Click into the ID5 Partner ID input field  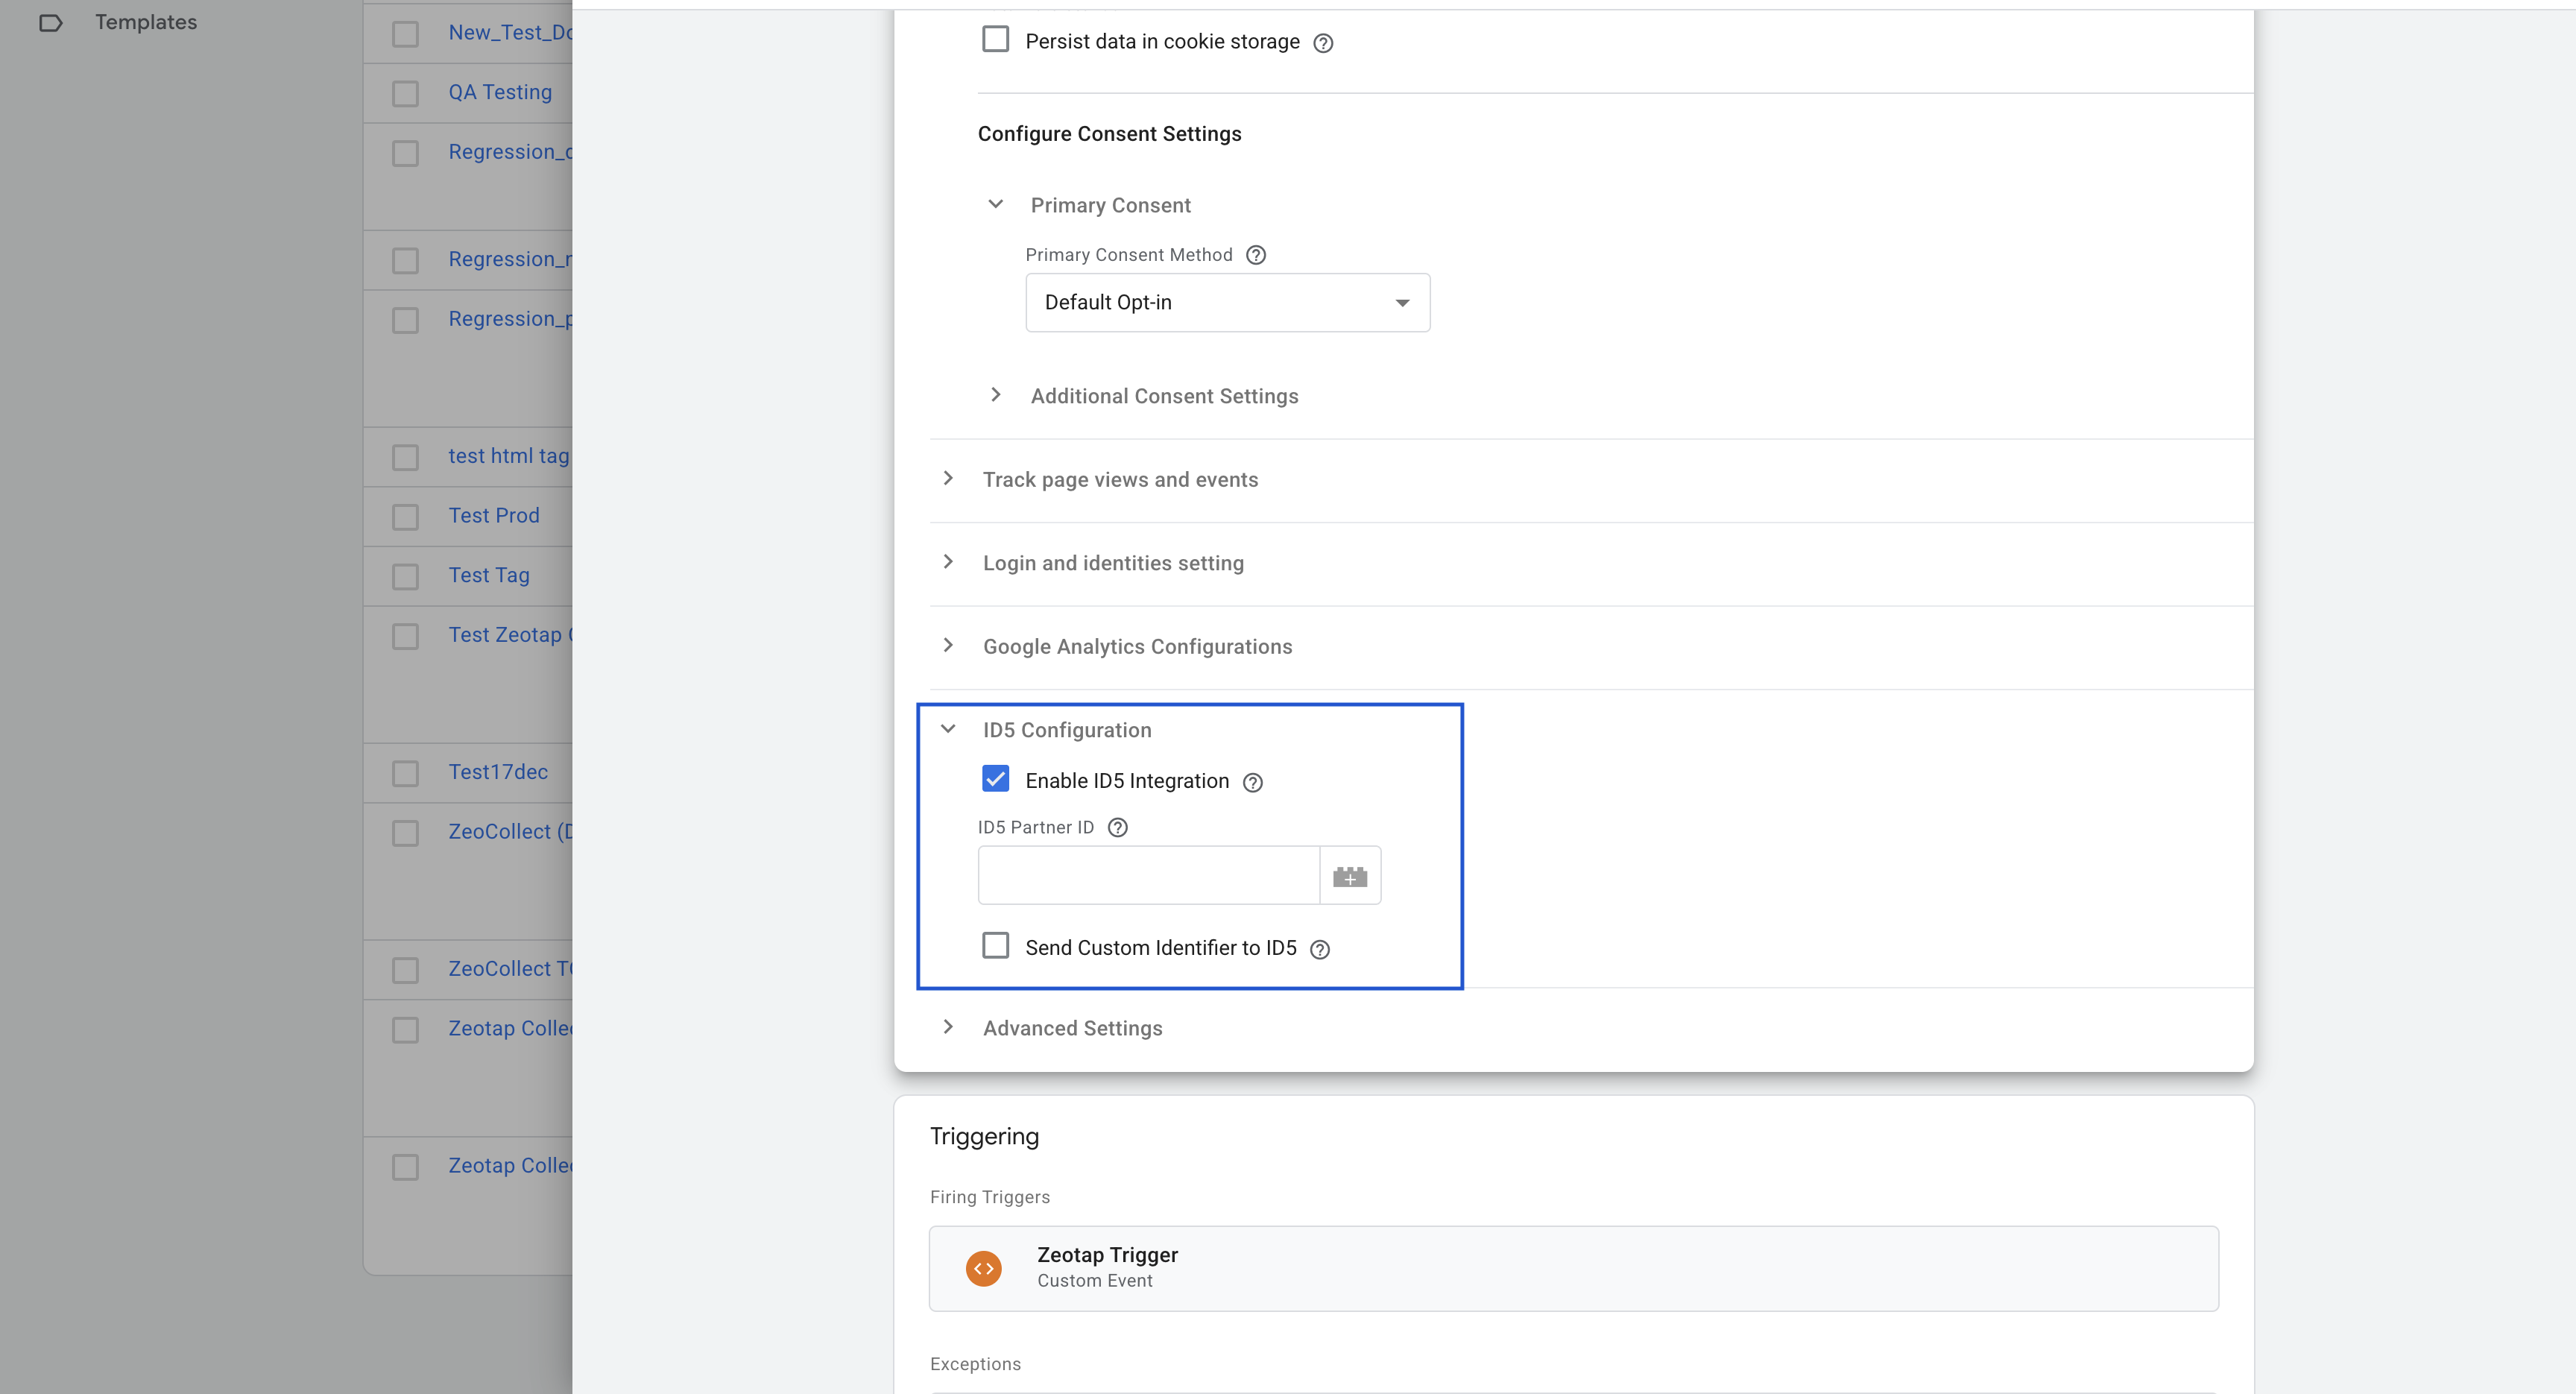click(1148, 876)
